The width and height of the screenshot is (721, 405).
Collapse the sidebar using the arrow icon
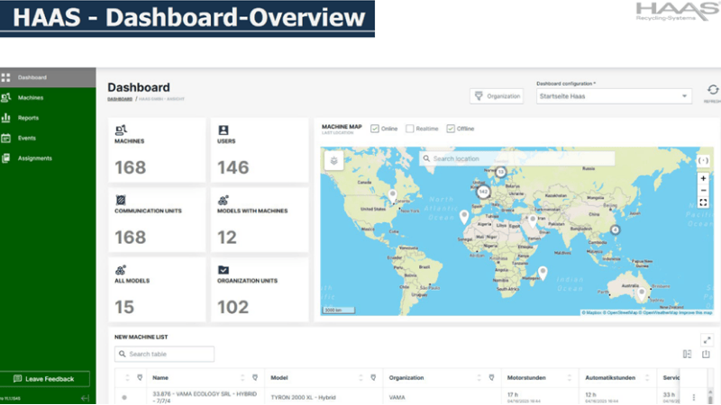[x=85, y=398]
